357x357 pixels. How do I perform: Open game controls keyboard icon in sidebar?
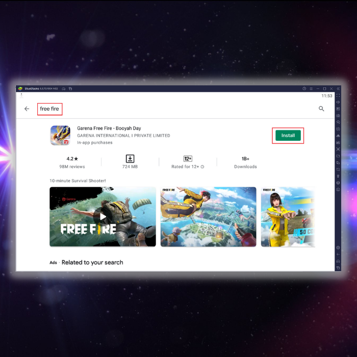tap(338, 115)
